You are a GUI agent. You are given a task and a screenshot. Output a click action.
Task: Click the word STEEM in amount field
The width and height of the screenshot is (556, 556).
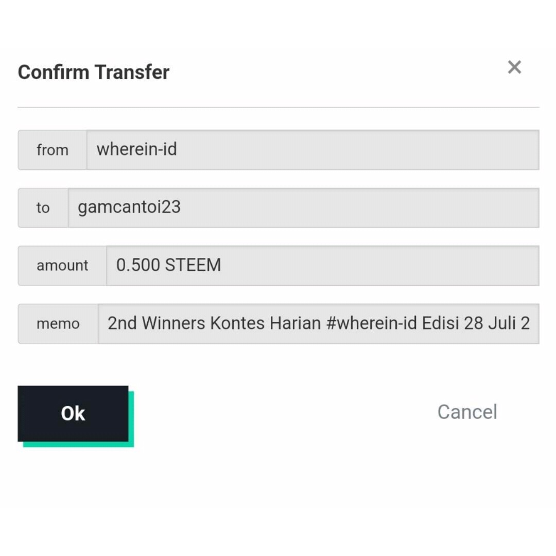[x=193, y=265]
